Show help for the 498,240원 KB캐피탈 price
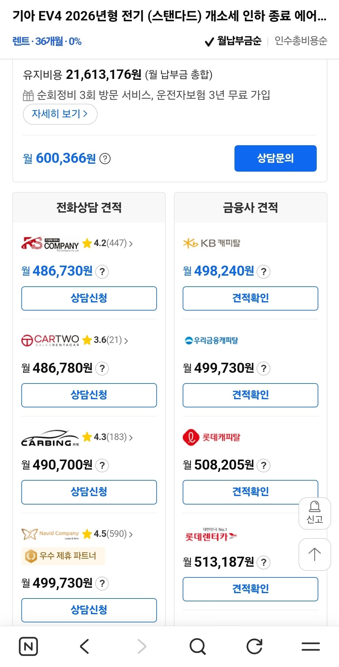The height and width of the screenshot is (667, 339). (264, 272)
